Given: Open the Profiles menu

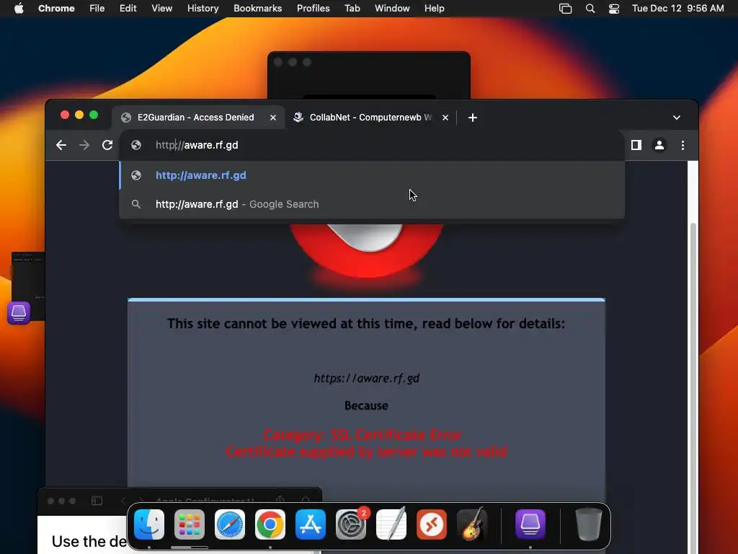Looking at the screenshot, I should pyautogui.click(x=313, y=9).
